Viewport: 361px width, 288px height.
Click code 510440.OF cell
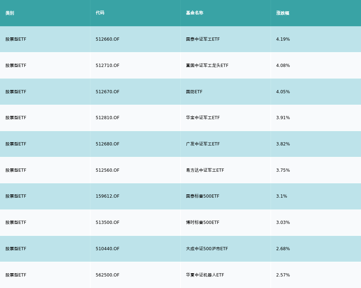point(108,249)
